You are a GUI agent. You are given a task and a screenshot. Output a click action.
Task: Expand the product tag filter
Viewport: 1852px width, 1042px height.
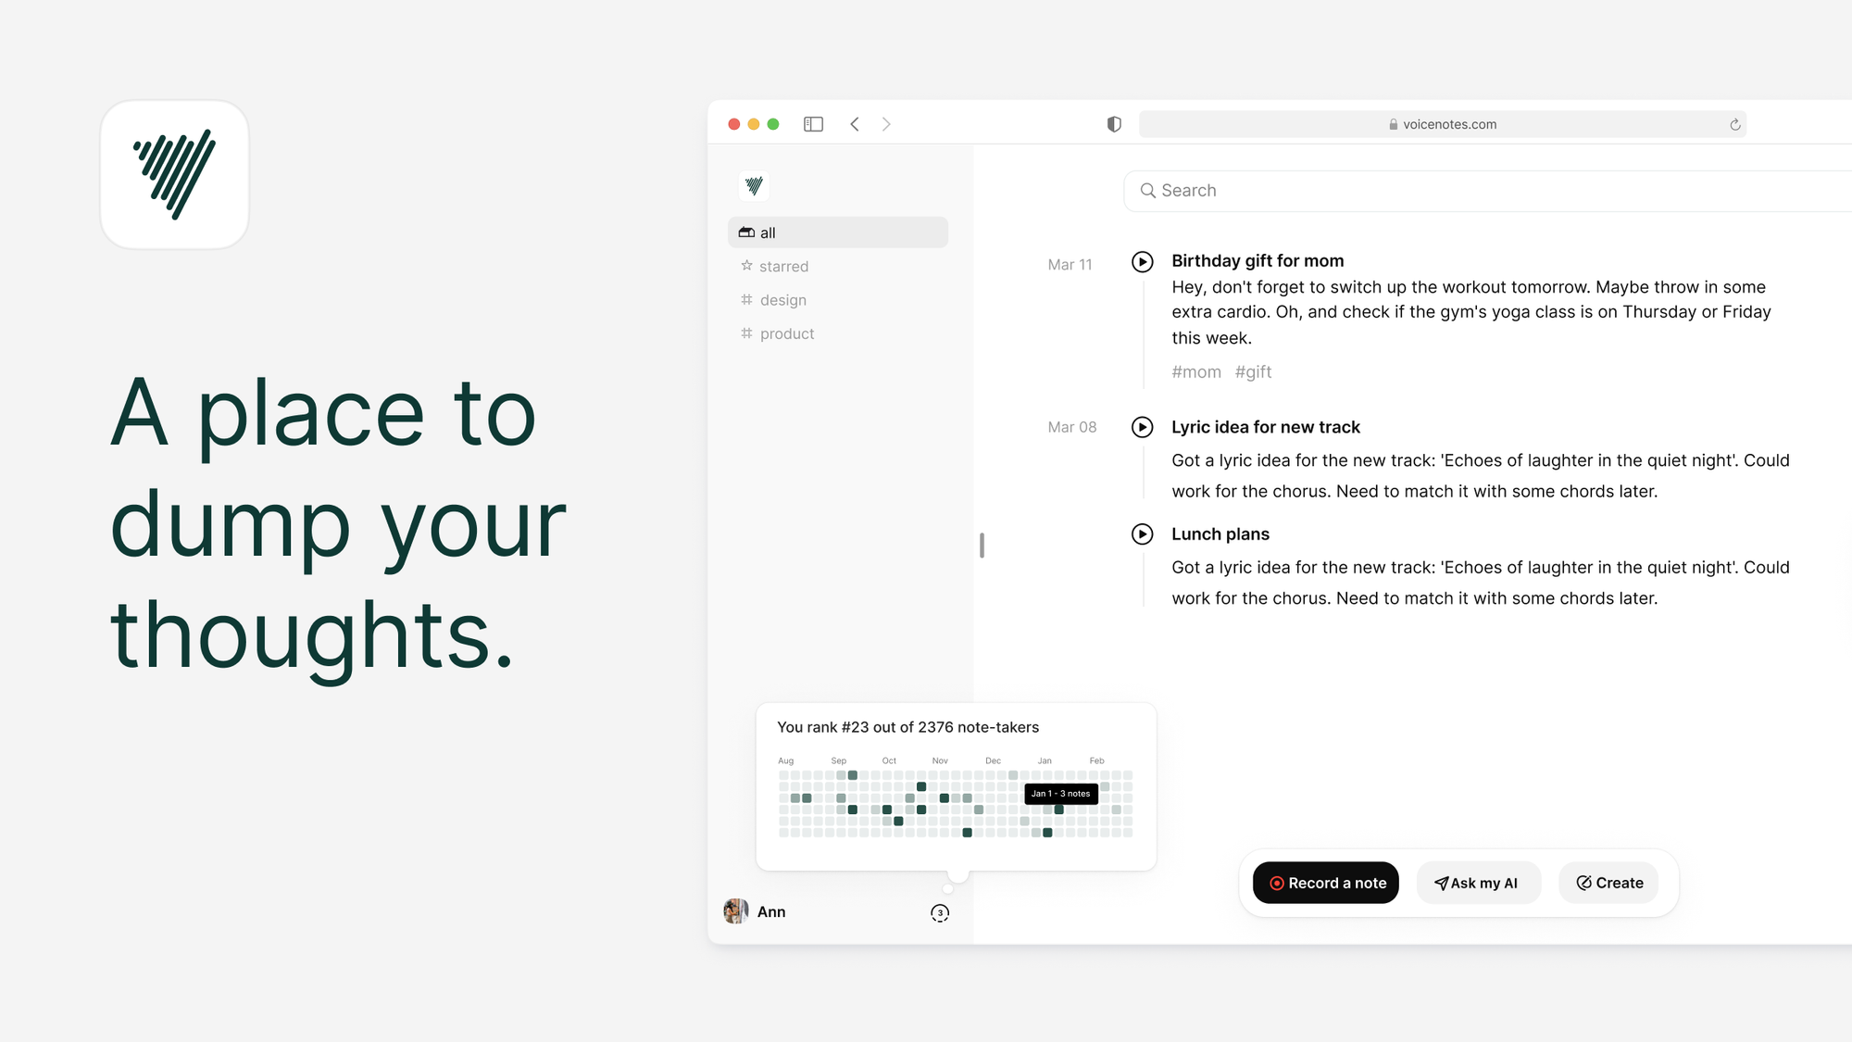tap(785, 333)
